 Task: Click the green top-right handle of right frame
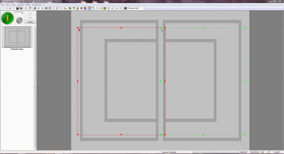[x=245, y=28]
